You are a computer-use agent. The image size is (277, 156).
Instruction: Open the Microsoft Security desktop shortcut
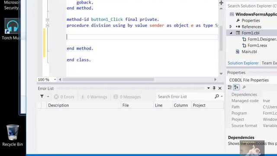click(x=11, y=5)
